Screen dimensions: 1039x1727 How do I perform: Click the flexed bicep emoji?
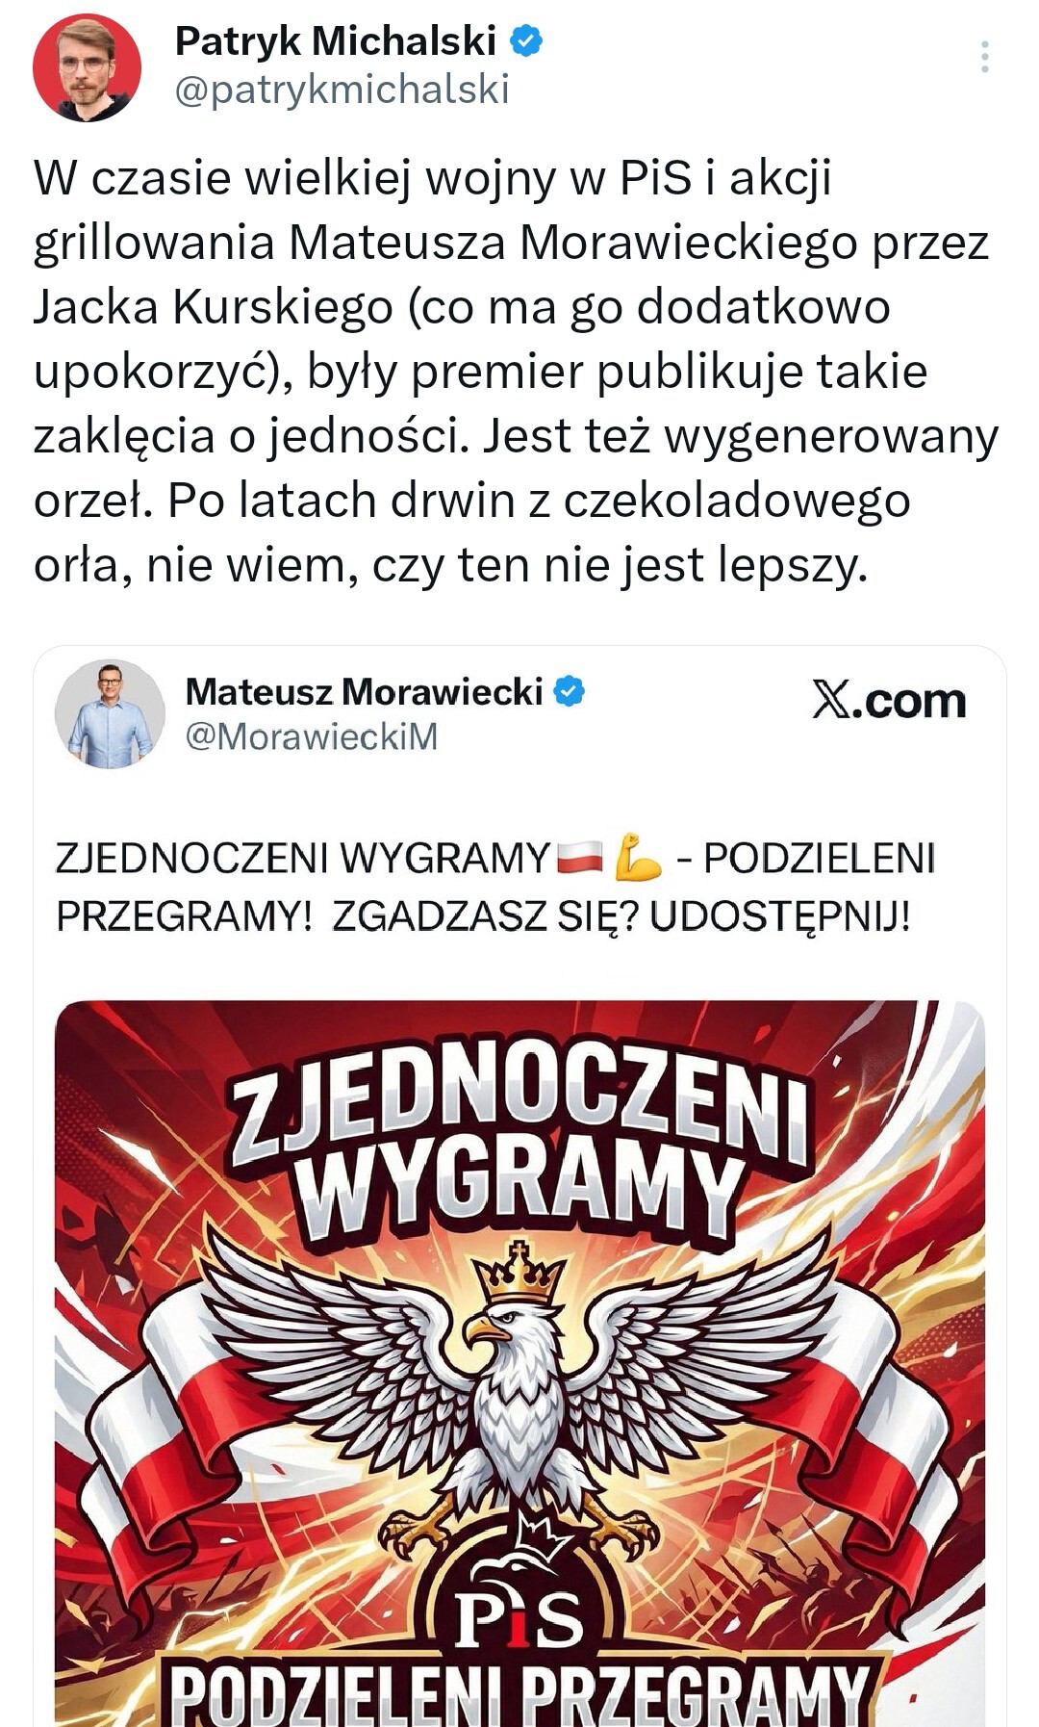[x=638, y=856]
